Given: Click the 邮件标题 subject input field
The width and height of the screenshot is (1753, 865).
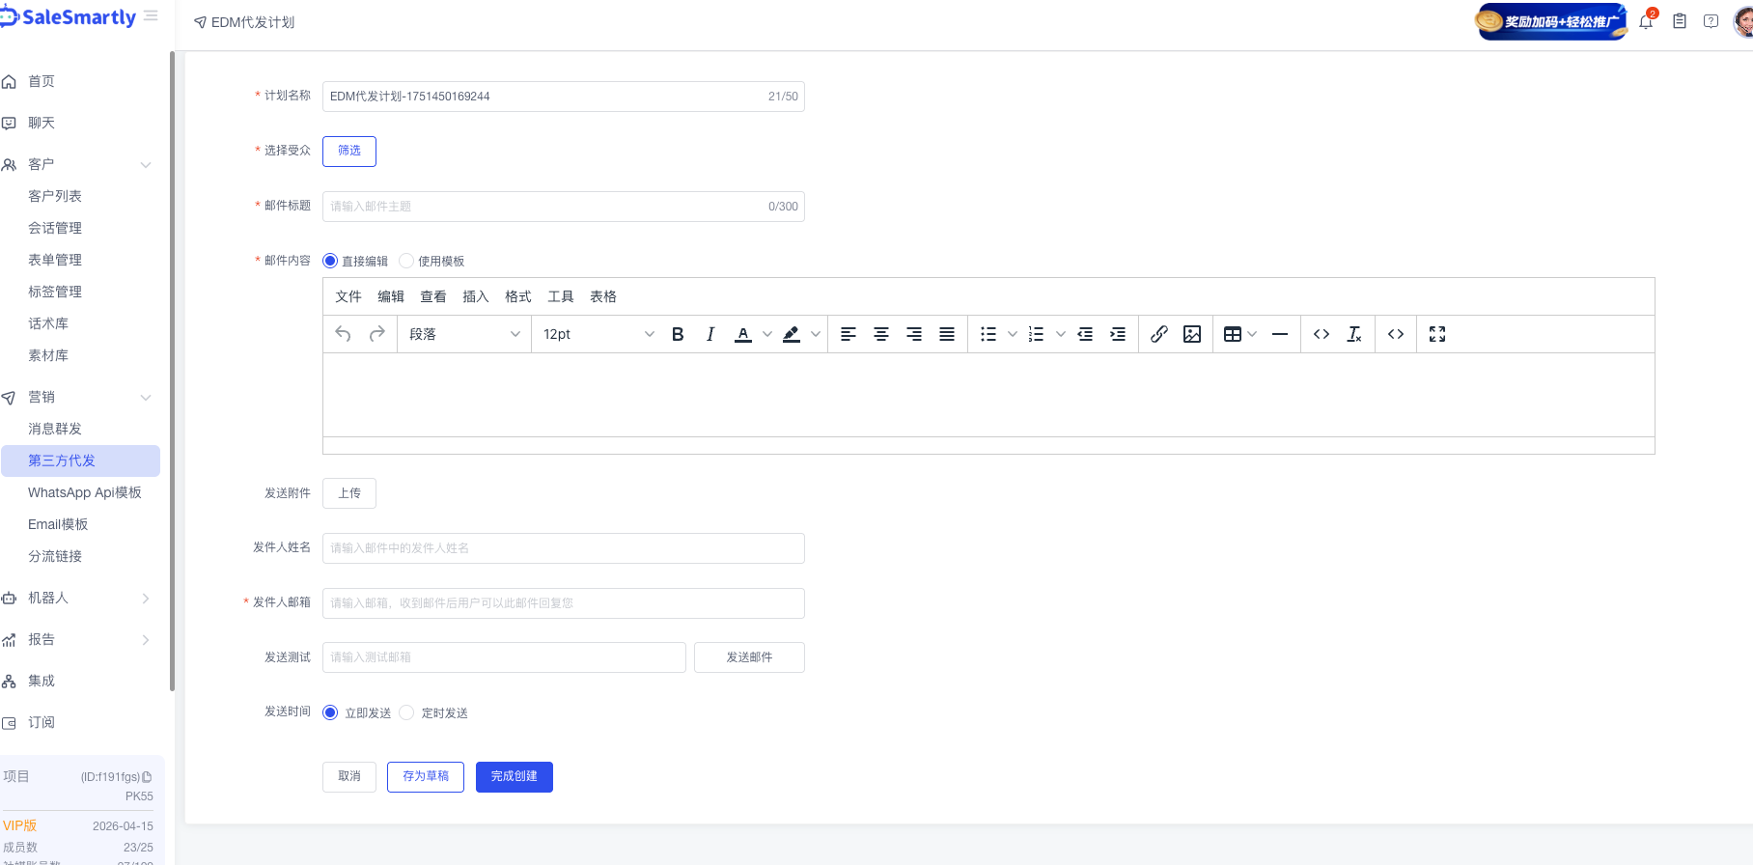Looking at the screenshot, I should (564, 207).
